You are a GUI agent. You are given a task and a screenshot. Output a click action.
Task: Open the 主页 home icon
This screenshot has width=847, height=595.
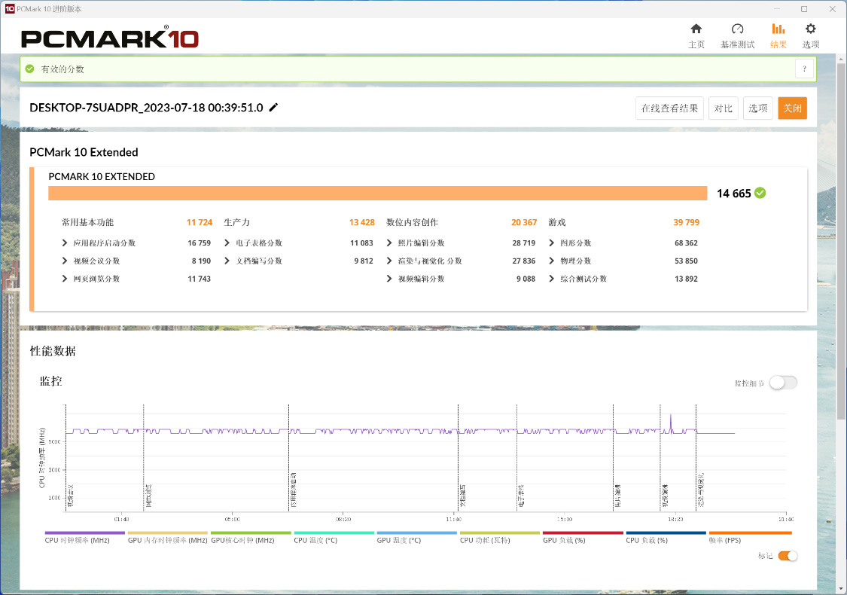tap(696, 29)
